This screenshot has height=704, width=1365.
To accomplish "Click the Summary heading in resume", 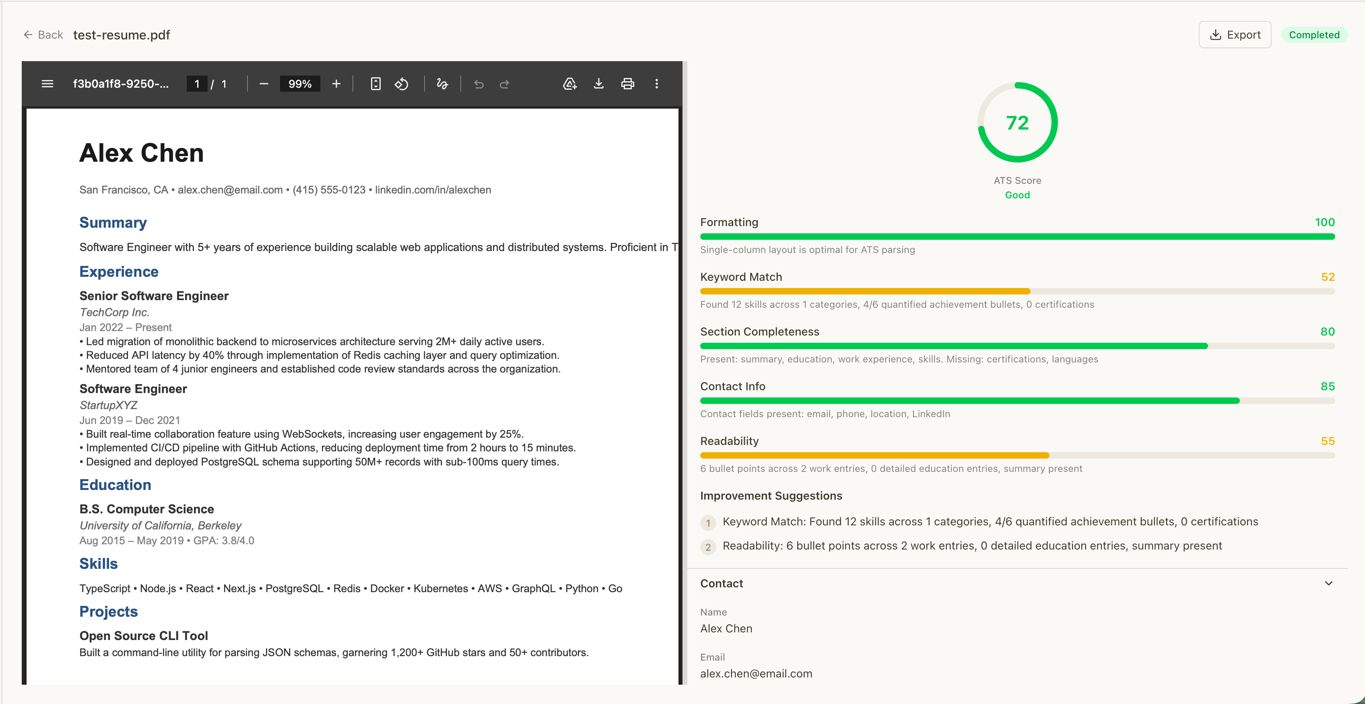I will click(113, 222).
